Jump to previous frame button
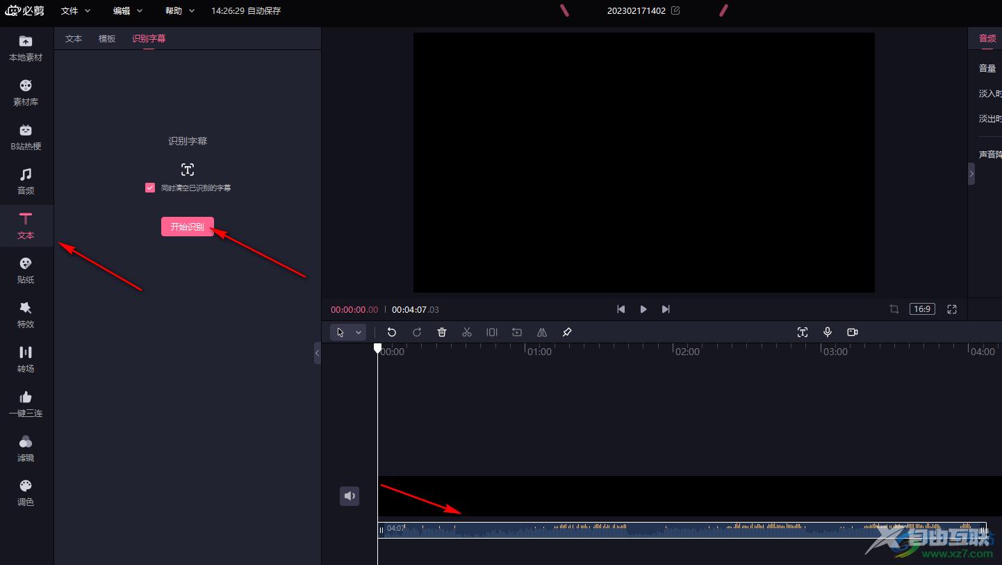Screen dimensions: 1002x565 point(621,309)
